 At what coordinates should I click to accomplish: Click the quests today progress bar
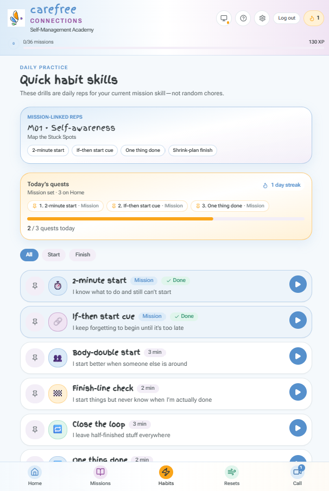(x=166, y=219)
